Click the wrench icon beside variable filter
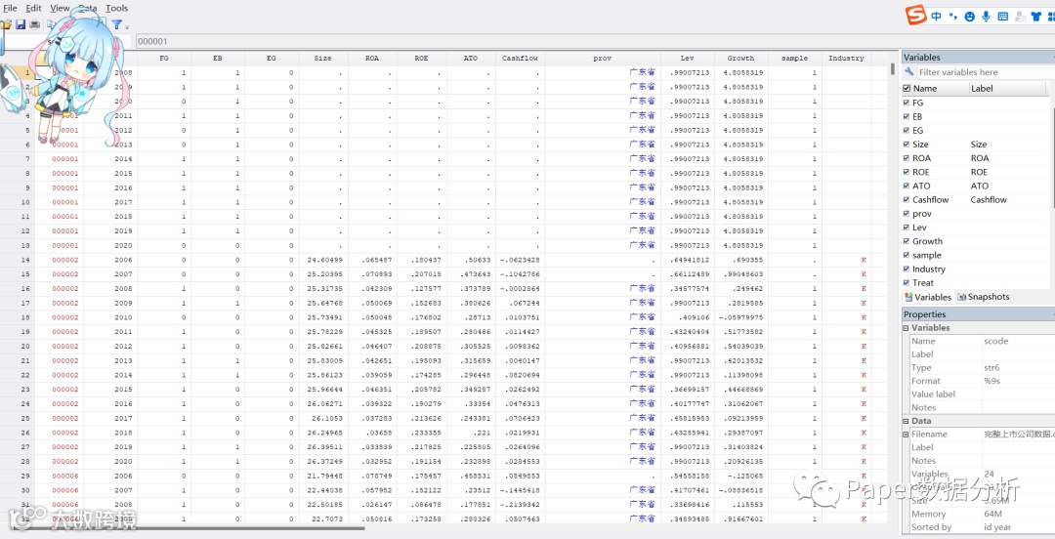1055x539 pixels. click(909, 72)
